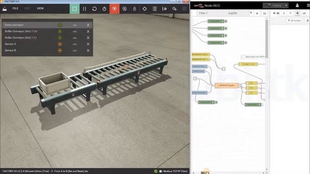The image size is (310, 174).
Task: Open the flag-like sidebar tab icon
Action: click(291, 13)
